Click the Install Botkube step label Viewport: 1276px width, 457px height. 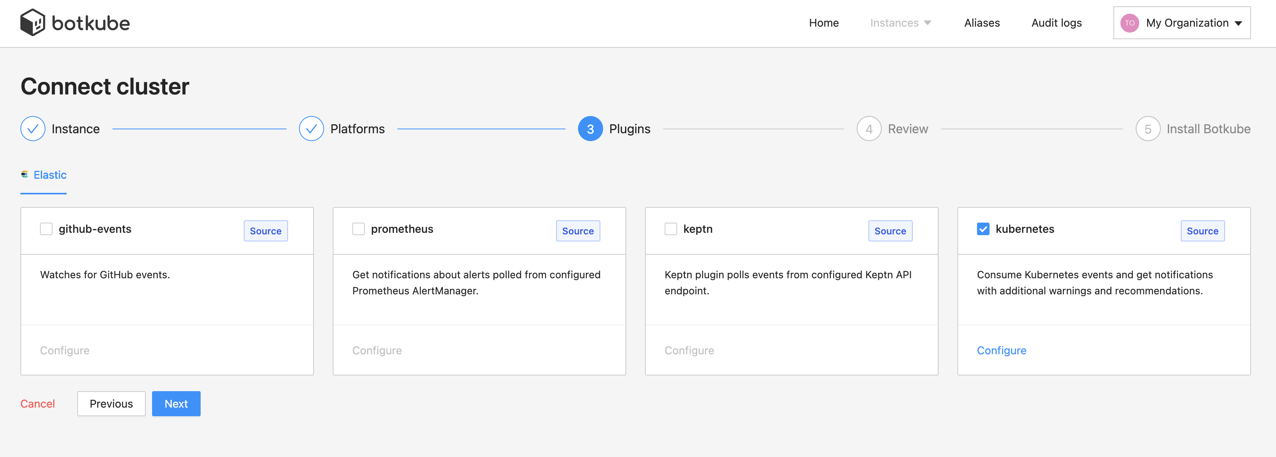(1209, 129)
